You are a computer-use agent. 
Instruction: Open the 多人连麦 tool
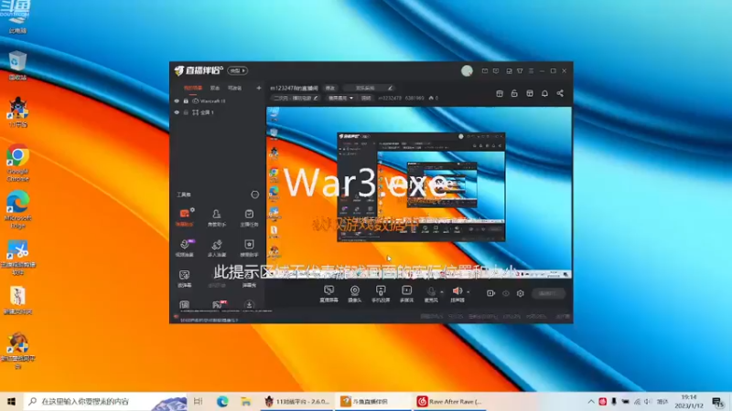[x=217, y=248]
